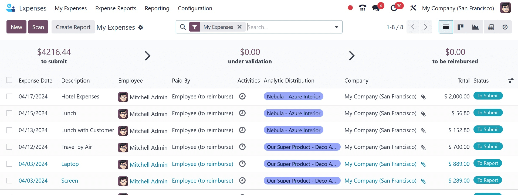The width and height of the screenshot is (518, 195).
Task: Click chevron between to submit and under validation
Action: point(147,56)
